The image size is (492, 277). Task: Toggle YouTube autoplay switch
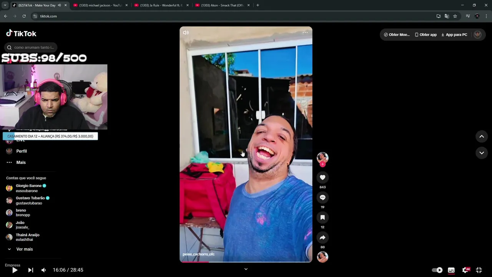437,270
